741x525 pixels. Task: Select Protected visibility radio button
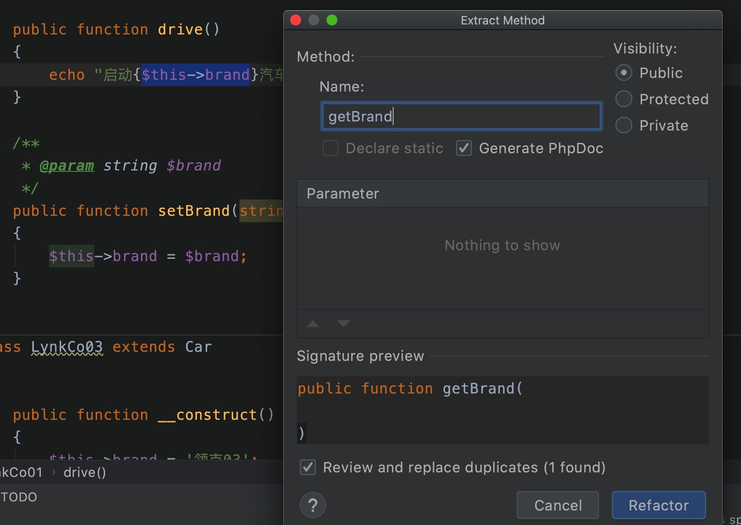tap(624, 99)
